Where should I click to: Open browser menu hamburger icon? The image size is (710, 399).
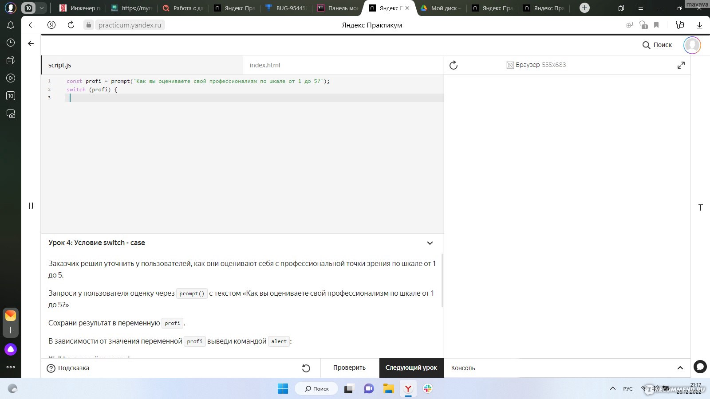click(x=640, y=8)
